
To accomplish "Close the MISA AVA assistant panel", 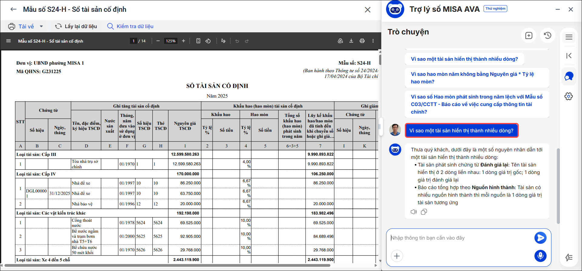I will [571, 9].
